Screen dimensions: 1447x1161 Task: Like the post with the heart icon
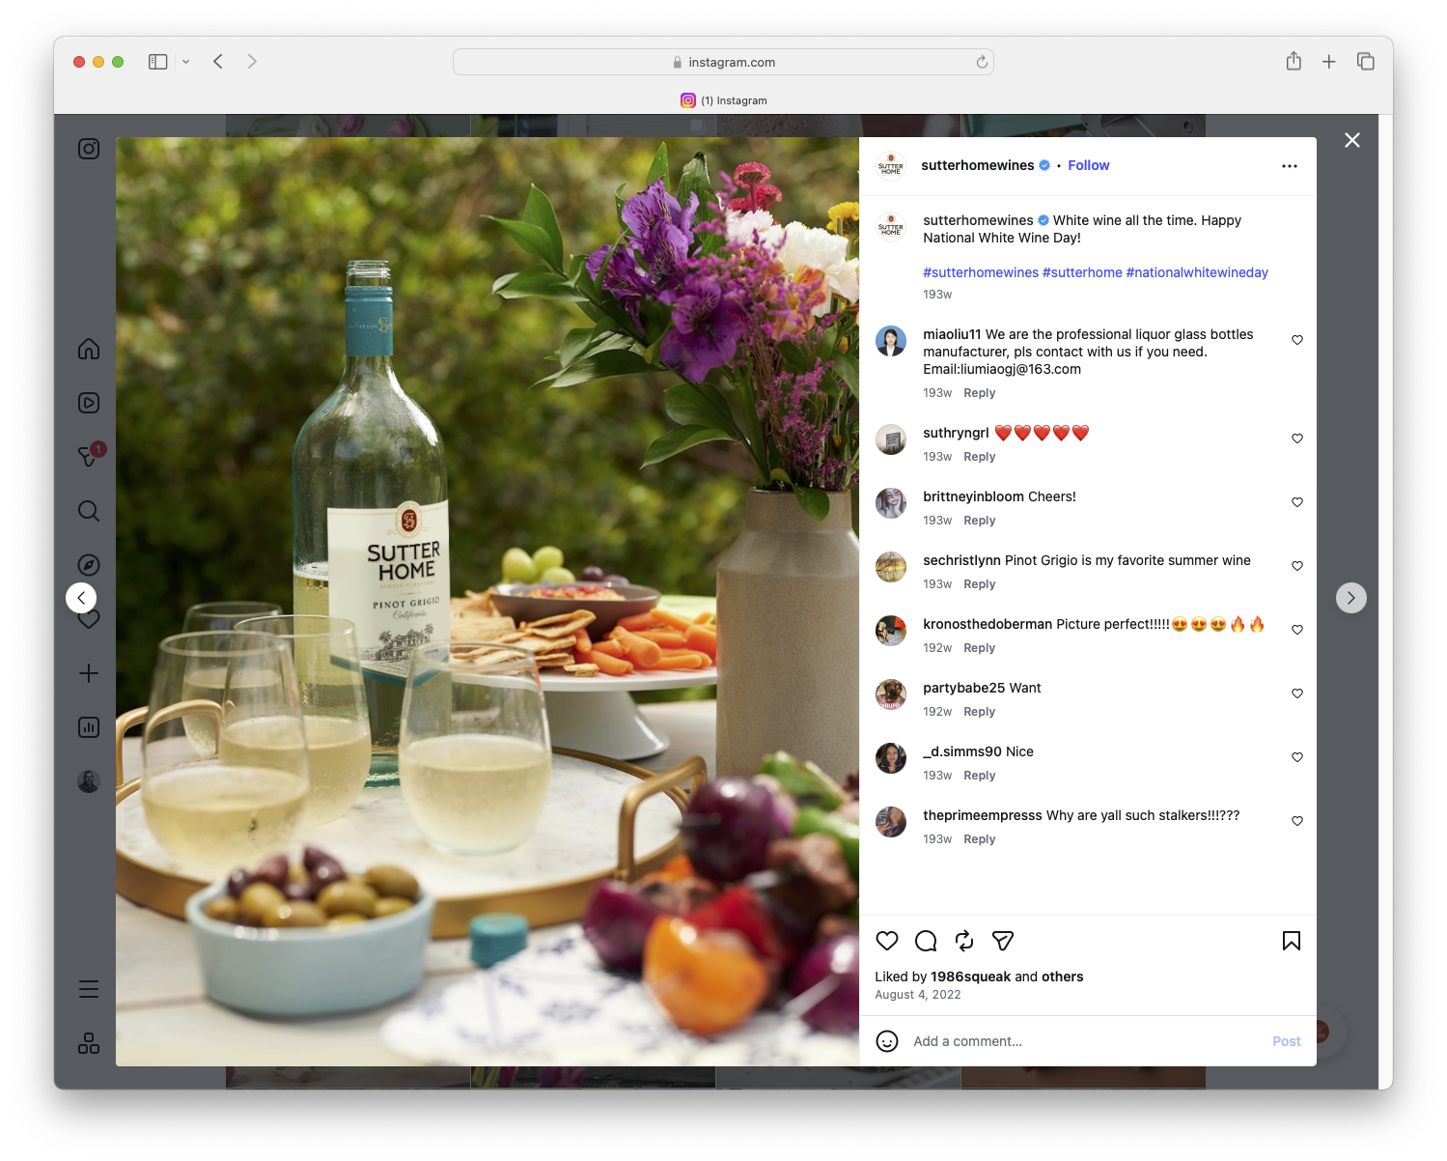point(886,941)
